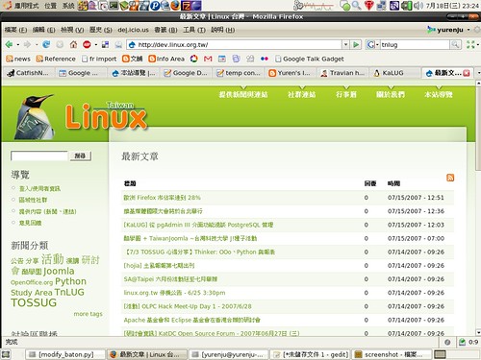Image resolution: width=481 pixels, height=360 pixels.
Task: Open the Picasa colorful pinwheel bookmark
Action: pos(194,59)
